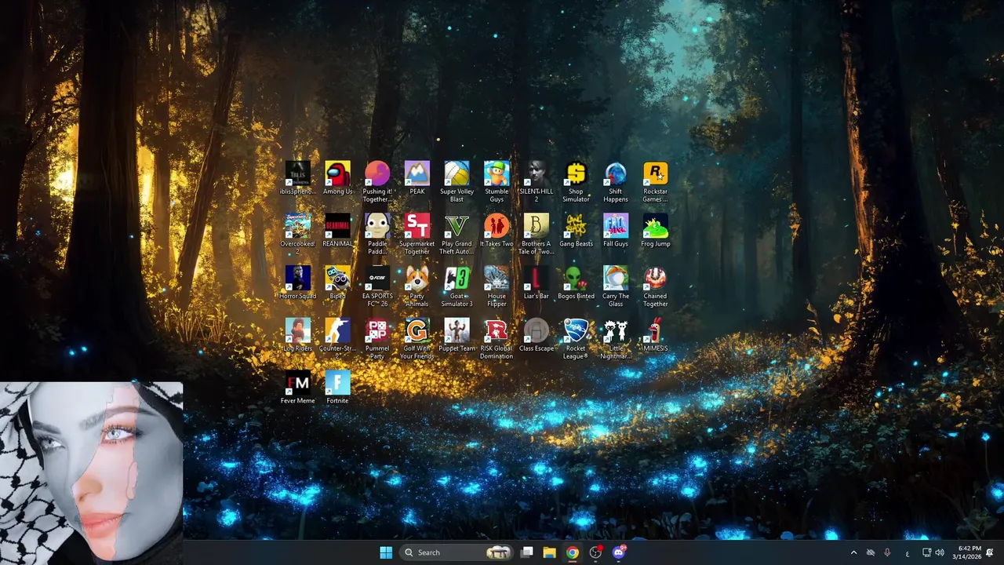Select the Horror Squad icon
This screenshot has width=1004, height=565.
pyautogui.click(x=298, y=283)
